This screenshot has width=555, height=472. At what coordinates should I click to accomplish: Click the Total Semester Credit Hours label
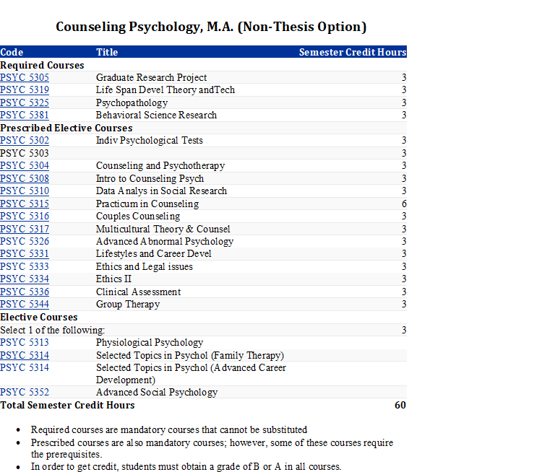pos(67,405)
